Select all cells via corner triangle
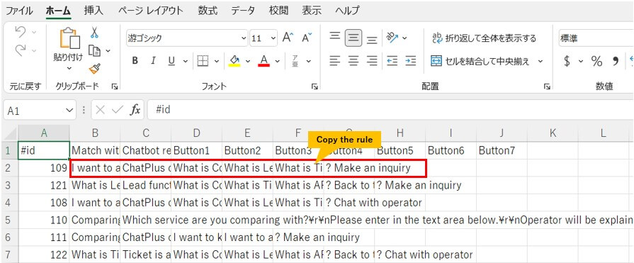634x263 pixels. coord(10,133)
